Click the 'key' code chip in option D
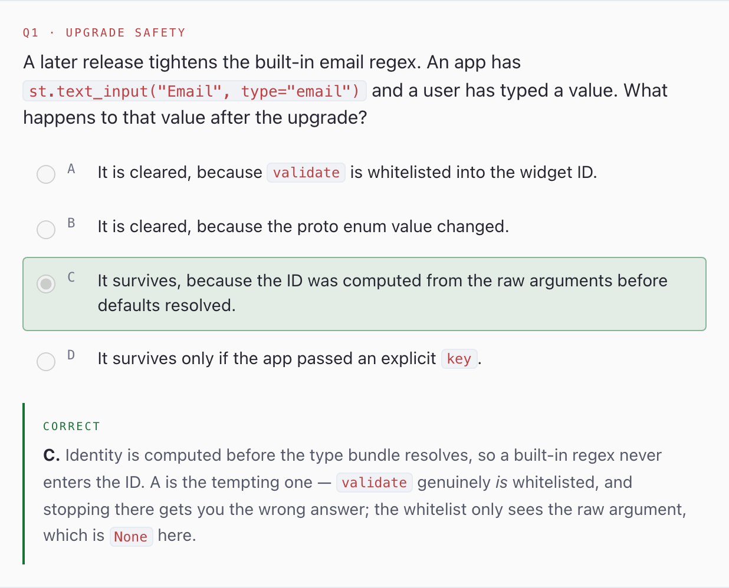 click(x=459, y=359)
